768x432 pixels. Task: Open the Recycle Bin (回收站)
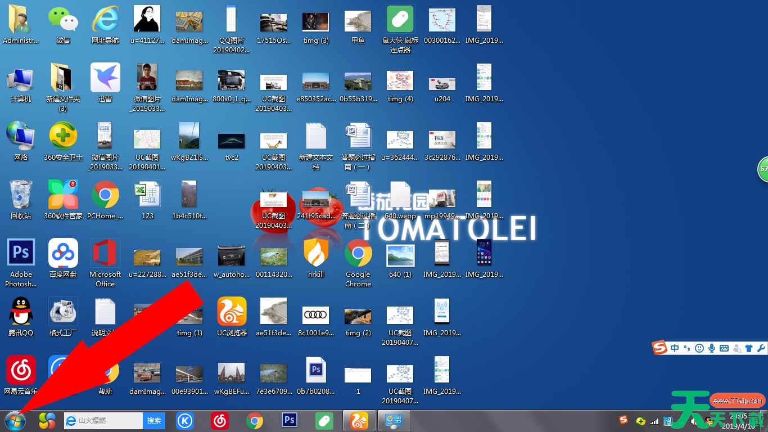(x=21, y=195)
